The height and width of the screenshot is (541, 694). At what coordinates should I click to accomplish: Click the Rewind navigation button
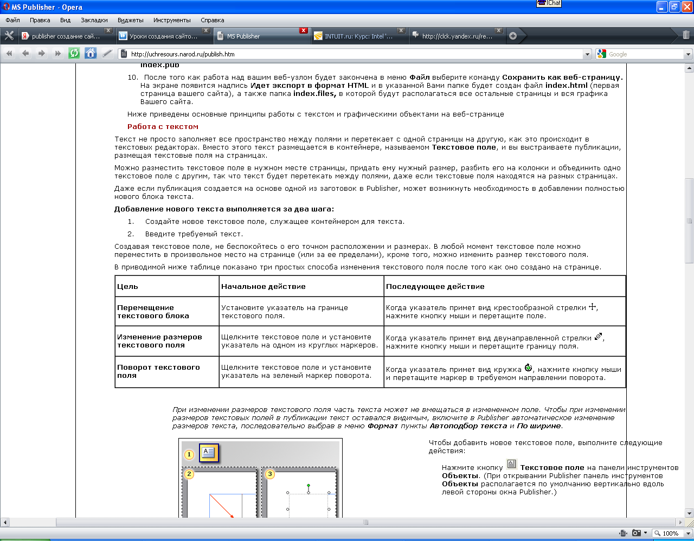click(x=9, y=53)
